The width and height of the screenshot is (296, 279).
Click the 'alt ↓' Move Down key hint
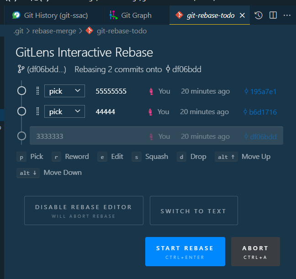(x=28, y=173)
